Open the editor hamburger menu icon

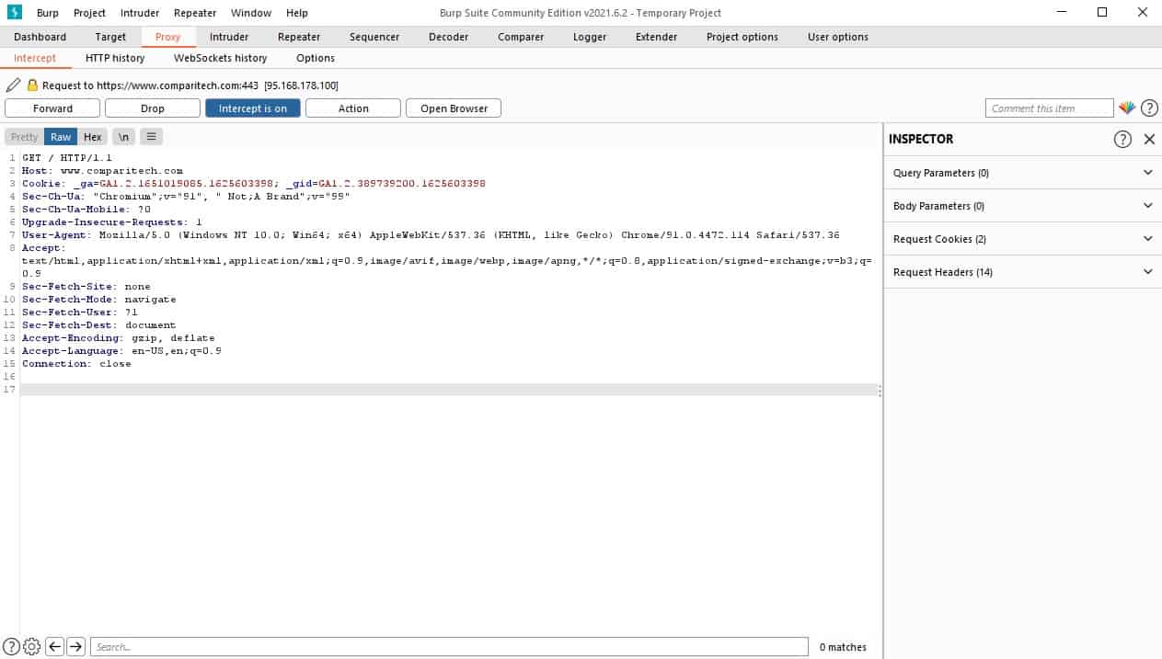click(152, 137)
